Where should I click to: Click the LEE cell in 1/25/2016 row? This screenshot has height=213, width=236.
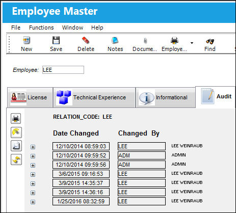(142, 201)
